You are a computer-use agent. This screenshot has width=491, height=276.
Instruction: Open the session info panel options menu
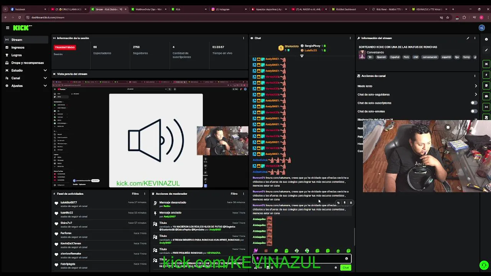(x=243, y=38)
